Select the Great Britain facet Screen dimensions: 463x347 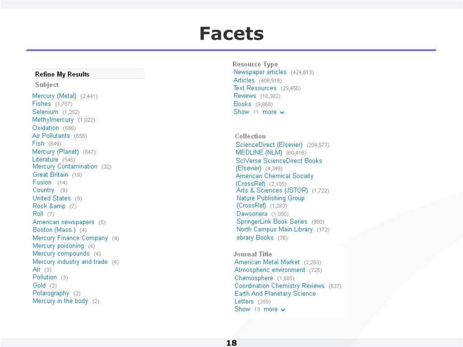[x=50, y=174]
